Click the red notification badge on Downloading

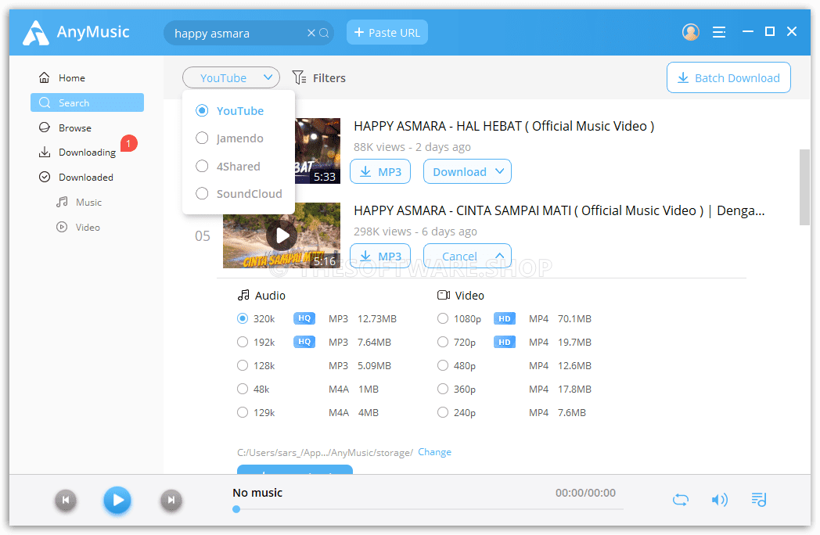pos(128,143)
